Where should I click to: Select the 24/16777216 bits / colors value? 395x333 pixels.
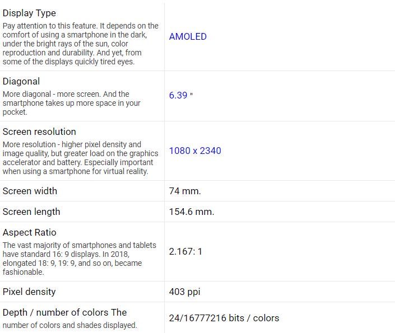[224, 318]
